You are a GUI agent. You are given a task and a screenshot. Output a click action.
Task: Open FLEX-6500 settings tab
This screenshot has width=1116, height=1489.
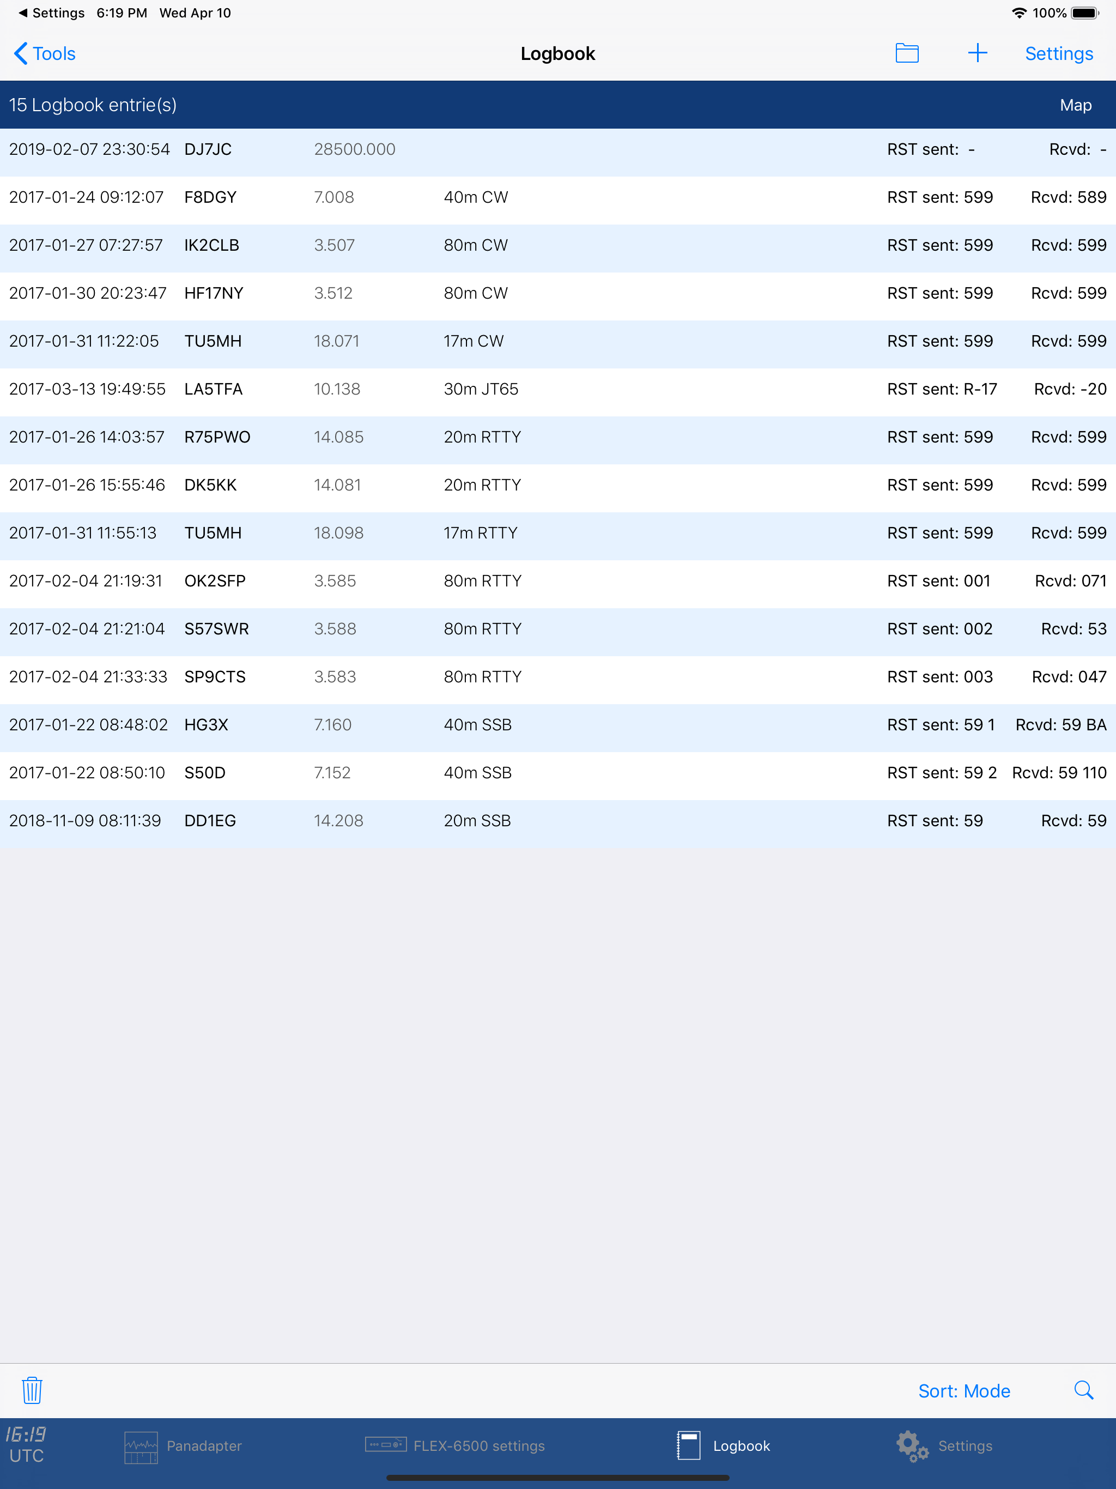click(455, 1446)
